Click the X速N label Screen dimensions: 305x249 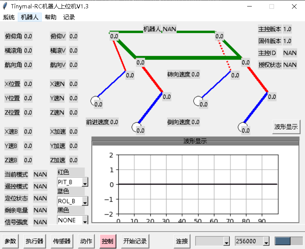[57, 84]
